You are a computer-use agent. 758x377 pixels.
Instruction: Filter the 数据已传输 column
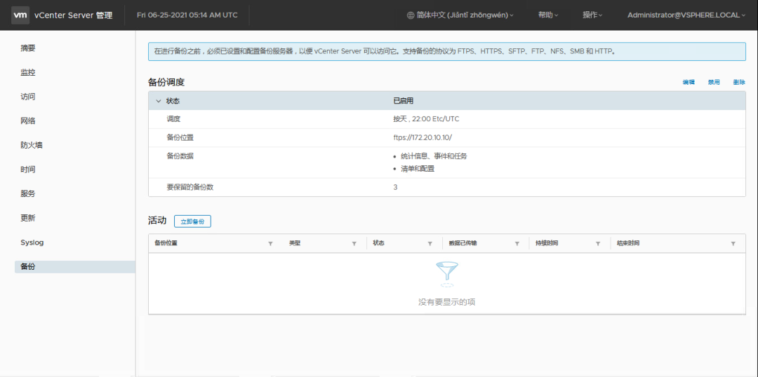517,244
